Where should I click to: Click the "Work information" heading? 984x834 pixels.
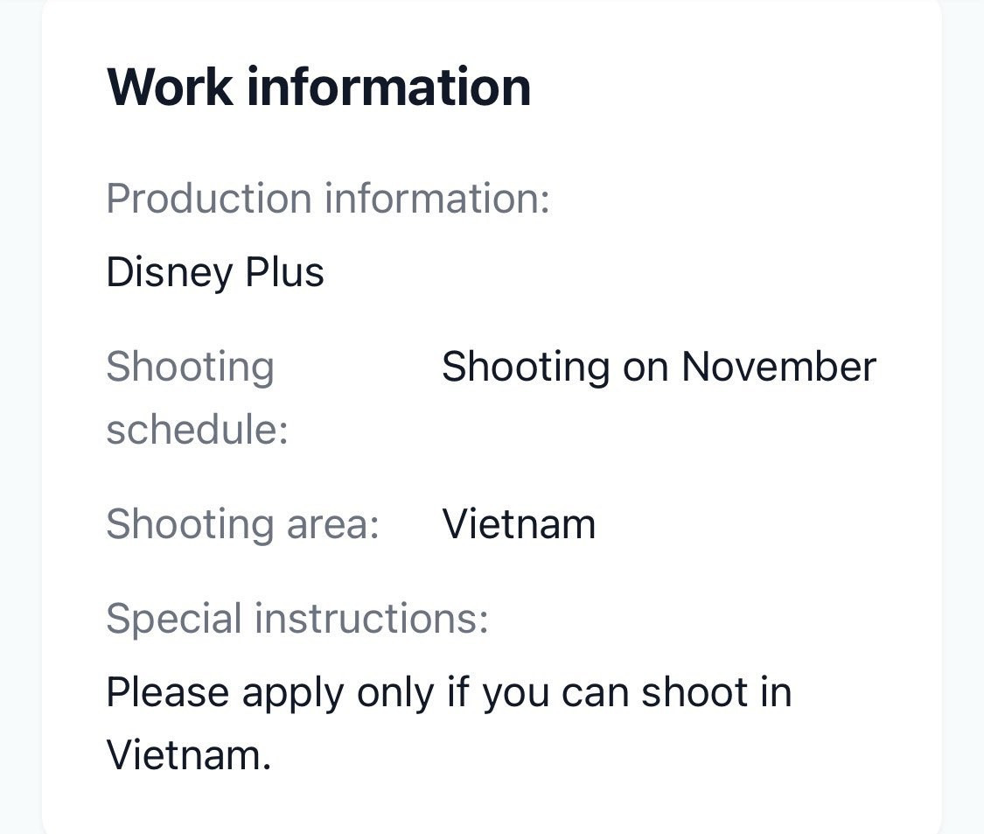[318, 86]
